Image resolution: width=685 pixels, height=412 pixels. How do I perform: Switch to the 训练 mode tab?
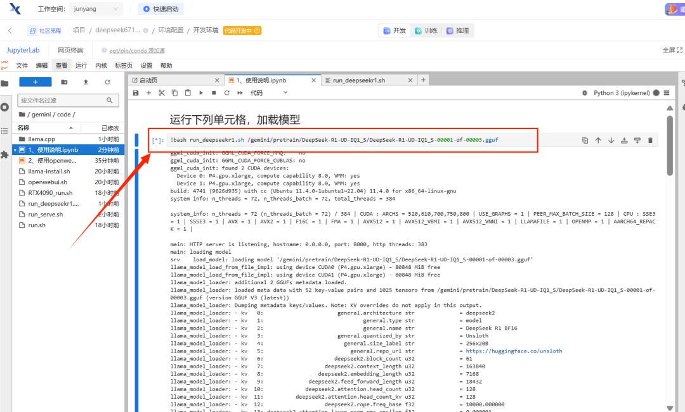(426, 30)
